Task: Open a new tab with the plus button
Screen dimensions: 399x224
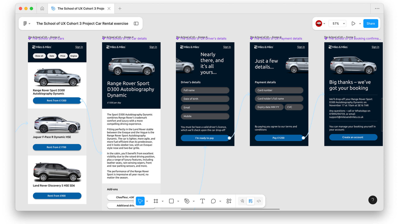Action: click(120, 8)
